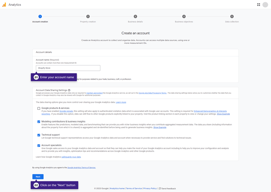
Task: Uncheck the Technical support checkbox
Action: [x=38, y=135]
